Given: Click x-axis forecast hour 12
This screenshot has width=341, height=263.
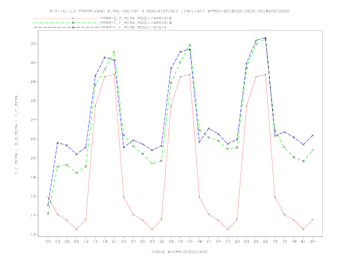Looking at the screenshot, I should 86,242.
